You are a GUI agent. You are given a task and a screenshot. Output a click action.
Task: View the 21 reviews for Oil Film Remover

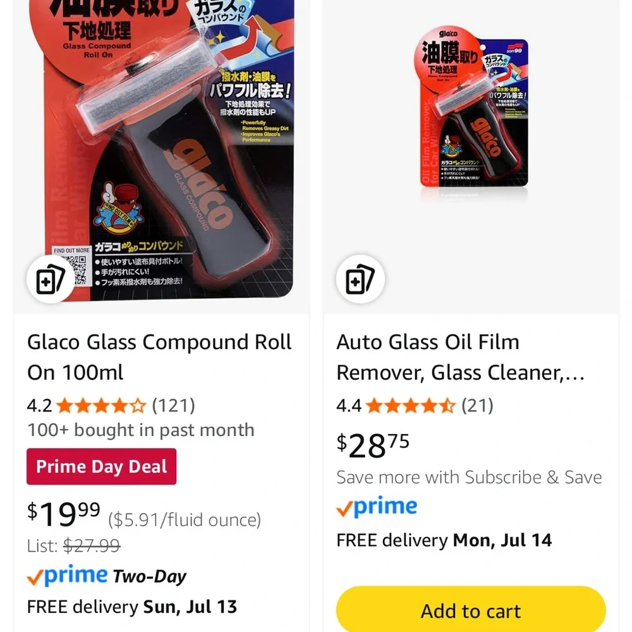pos(478,406)
